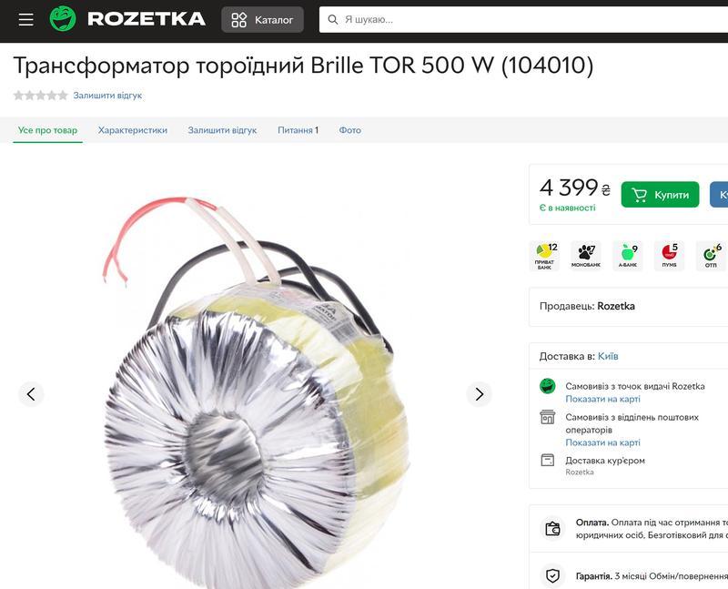Change delivery city from Київ
Viewport: 728px width, 589px height.
(x=608, y=356)
